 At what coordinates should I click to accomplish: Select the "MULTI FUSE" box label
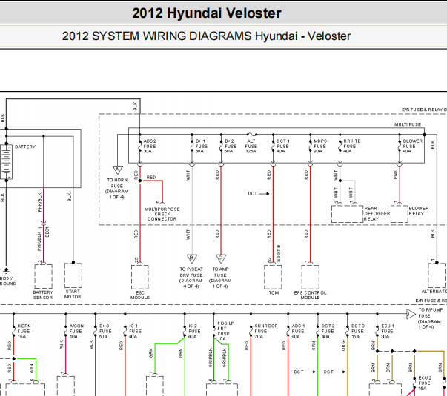coord(408,124)
